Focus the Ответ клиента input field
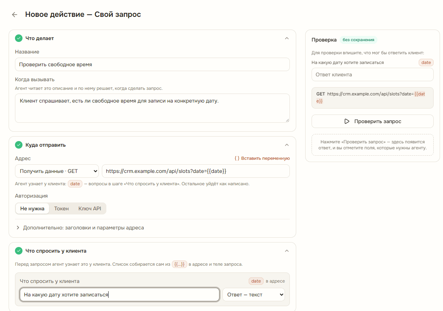This screenshot has height=311, width=443. [372, 74]
